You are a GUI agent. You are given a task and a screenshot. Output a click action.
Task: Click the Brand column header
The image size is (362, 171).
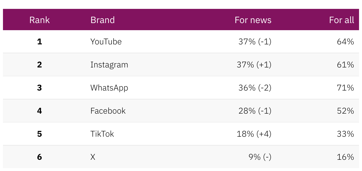click(102, 20)
